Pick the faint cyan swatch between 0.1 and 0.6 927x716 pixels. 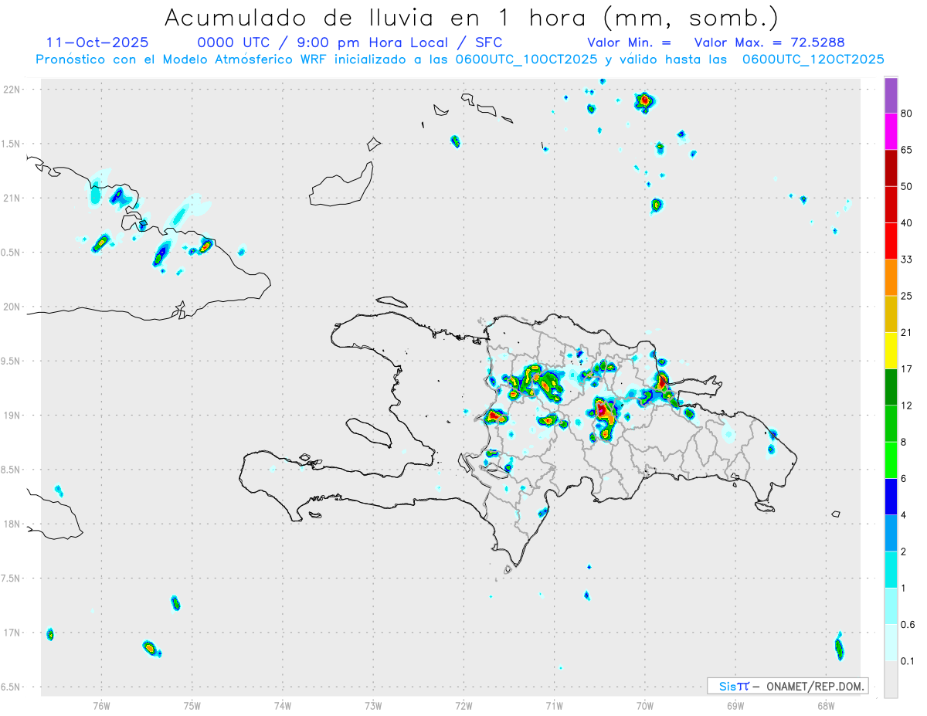pos(891,643)
